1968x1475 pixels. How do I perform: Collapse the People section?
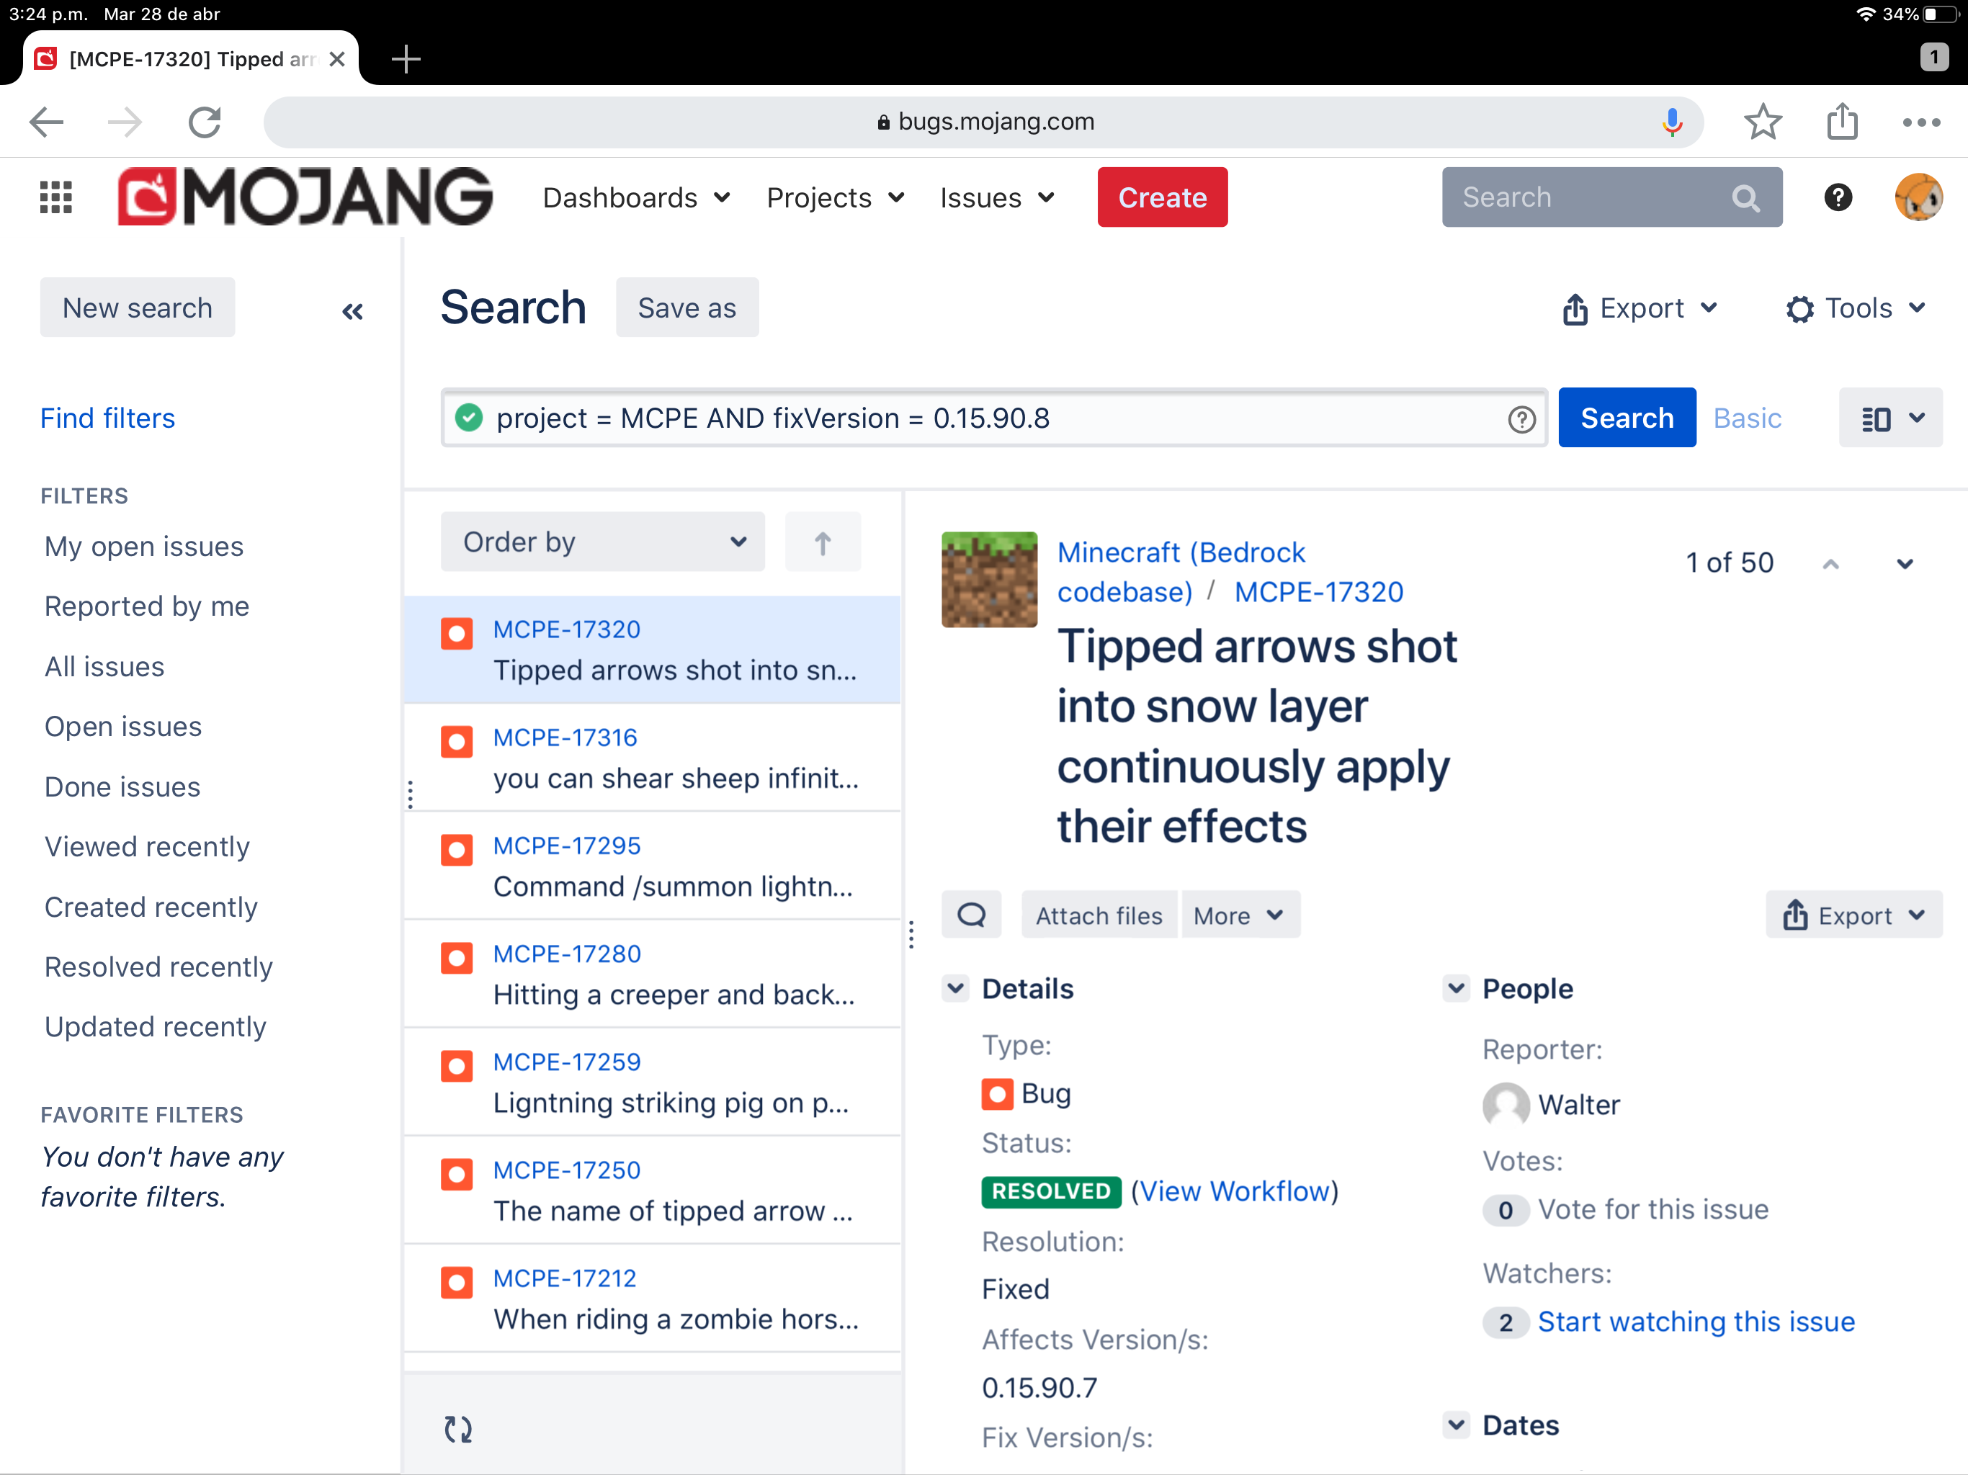1456,987
